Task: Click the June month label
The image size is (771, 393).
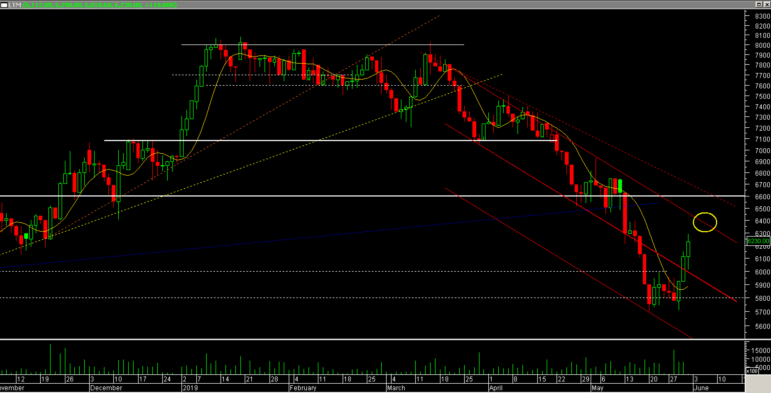Action: (701, 388)
